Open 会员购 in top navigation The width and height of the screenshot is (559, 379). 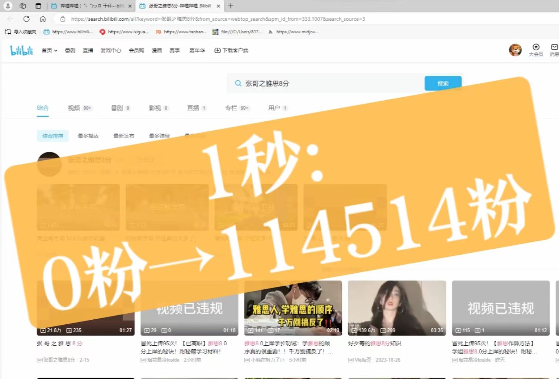136,50
